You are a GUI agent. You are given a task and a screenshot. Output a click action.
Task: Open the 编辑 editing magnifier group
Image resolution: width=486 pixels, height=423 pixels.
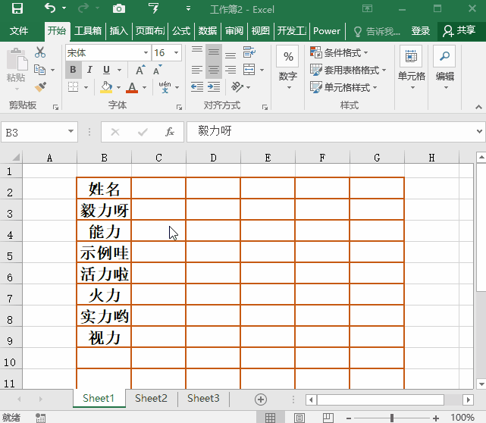(445, 68)
